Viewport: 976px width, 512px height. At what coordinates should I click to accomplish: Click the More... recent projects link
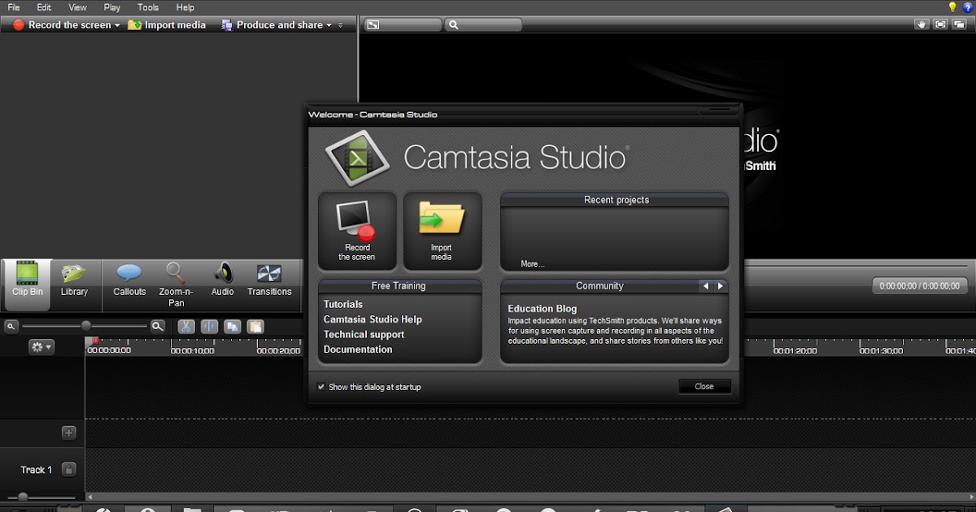pyautogui.click(x=533, y=264)
